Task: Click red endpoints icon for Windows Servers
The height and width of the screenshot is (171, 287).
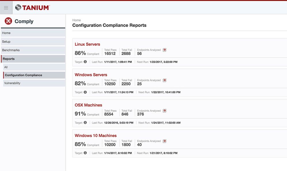Action: point(164,80)
